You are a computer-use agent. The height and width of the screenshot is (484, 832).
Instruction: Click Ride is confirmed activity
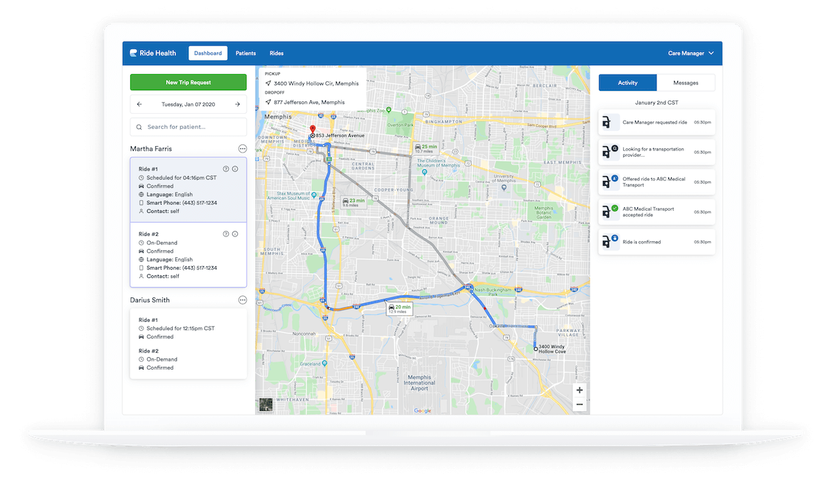(657, 242)
